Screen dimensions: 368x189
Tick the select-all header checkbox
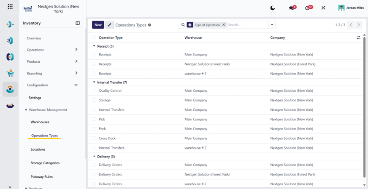(x=94, y=37)
